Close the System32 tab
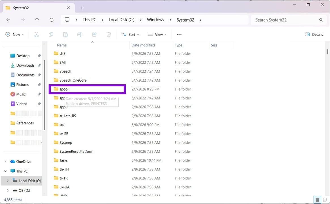 pos(68,8)
